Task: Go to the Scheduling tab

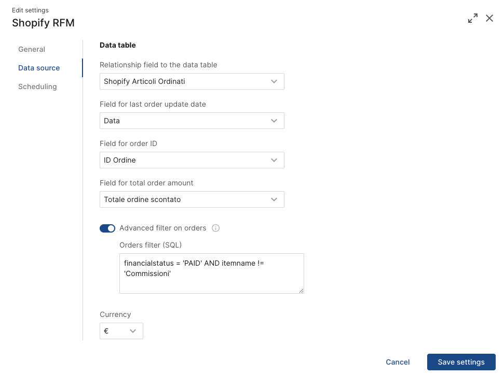Action: [37, 86]
